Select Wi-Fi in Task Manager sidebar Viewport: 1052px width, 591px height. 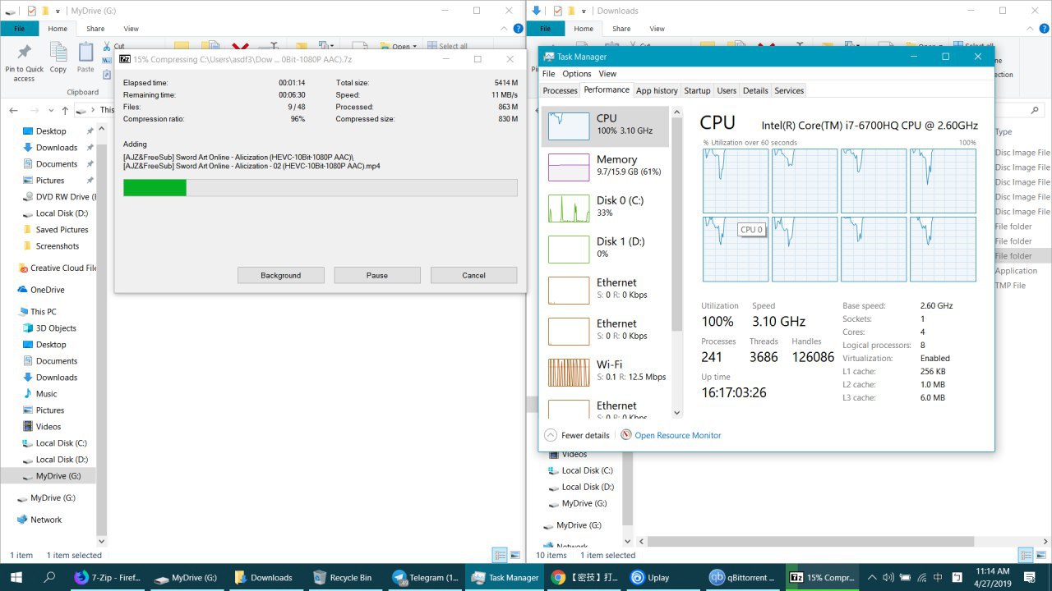[607, 373]
